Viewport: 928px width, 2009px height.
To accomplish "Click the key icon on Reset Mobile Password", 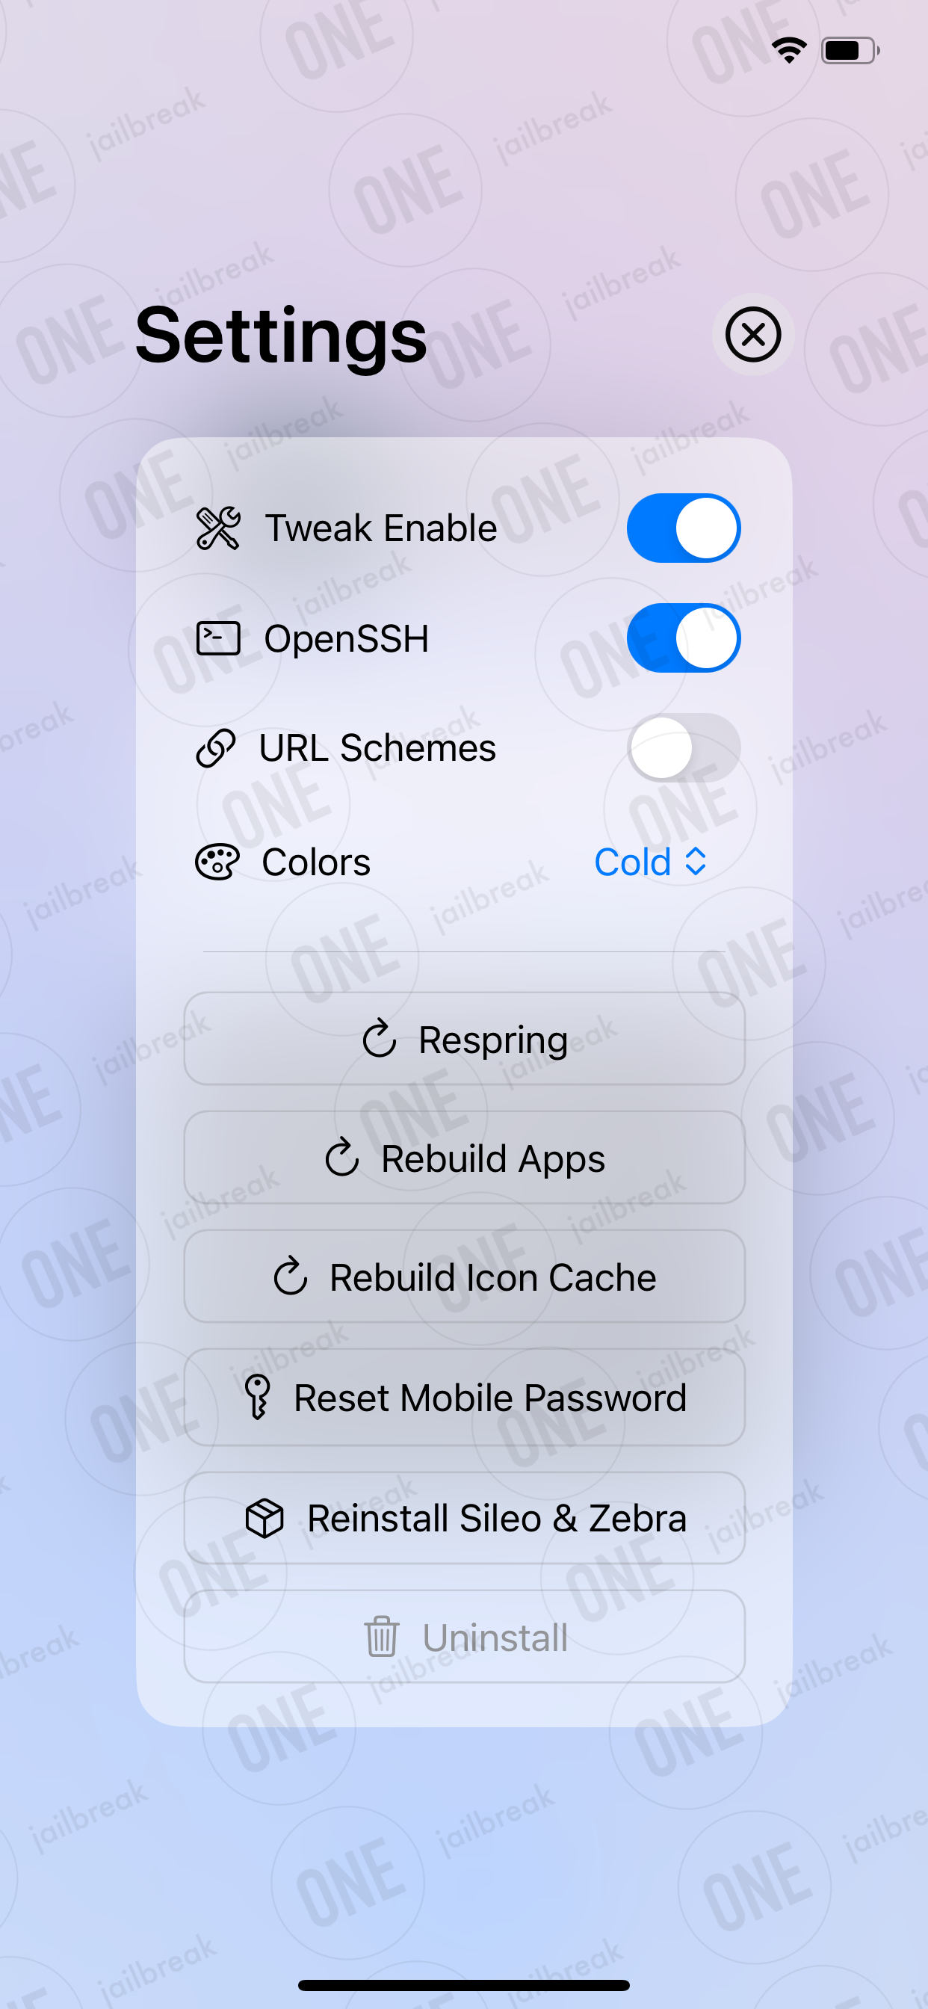I will [x=256, y=1397].
